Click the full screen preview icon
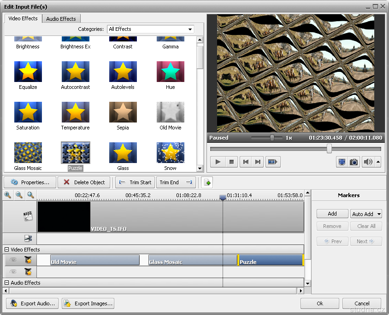Viewport: 389px width, 315px height. (342, 162)
